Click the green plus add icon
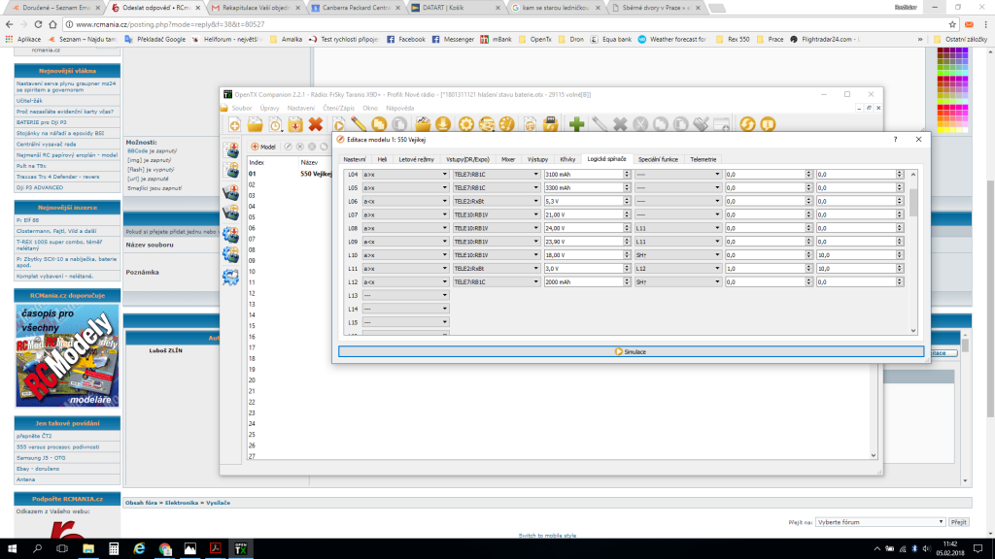995x559 pixels. (576, 124)
